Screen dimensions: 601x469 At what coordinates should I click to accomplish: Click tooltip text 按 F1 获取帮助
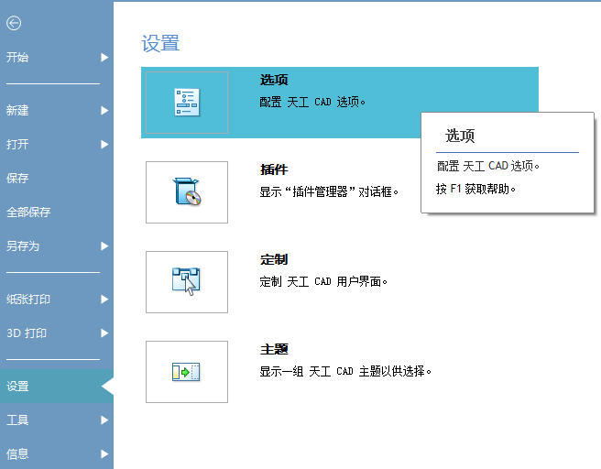tap(475, 189)
